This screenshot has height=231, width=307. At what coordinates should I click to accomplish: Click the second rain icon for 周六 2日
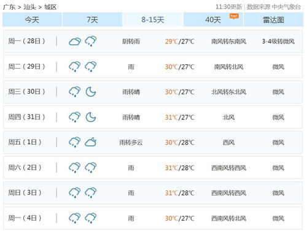tap(91, 167)
